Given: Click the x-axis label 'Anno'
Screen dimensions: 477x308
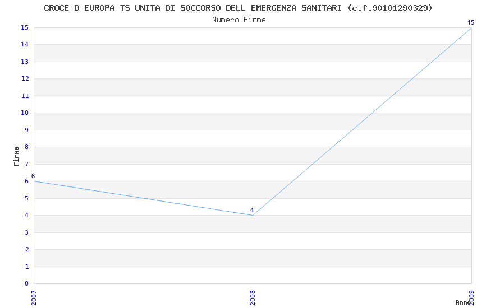Looking at the screenshot, I should click(463, 302).
